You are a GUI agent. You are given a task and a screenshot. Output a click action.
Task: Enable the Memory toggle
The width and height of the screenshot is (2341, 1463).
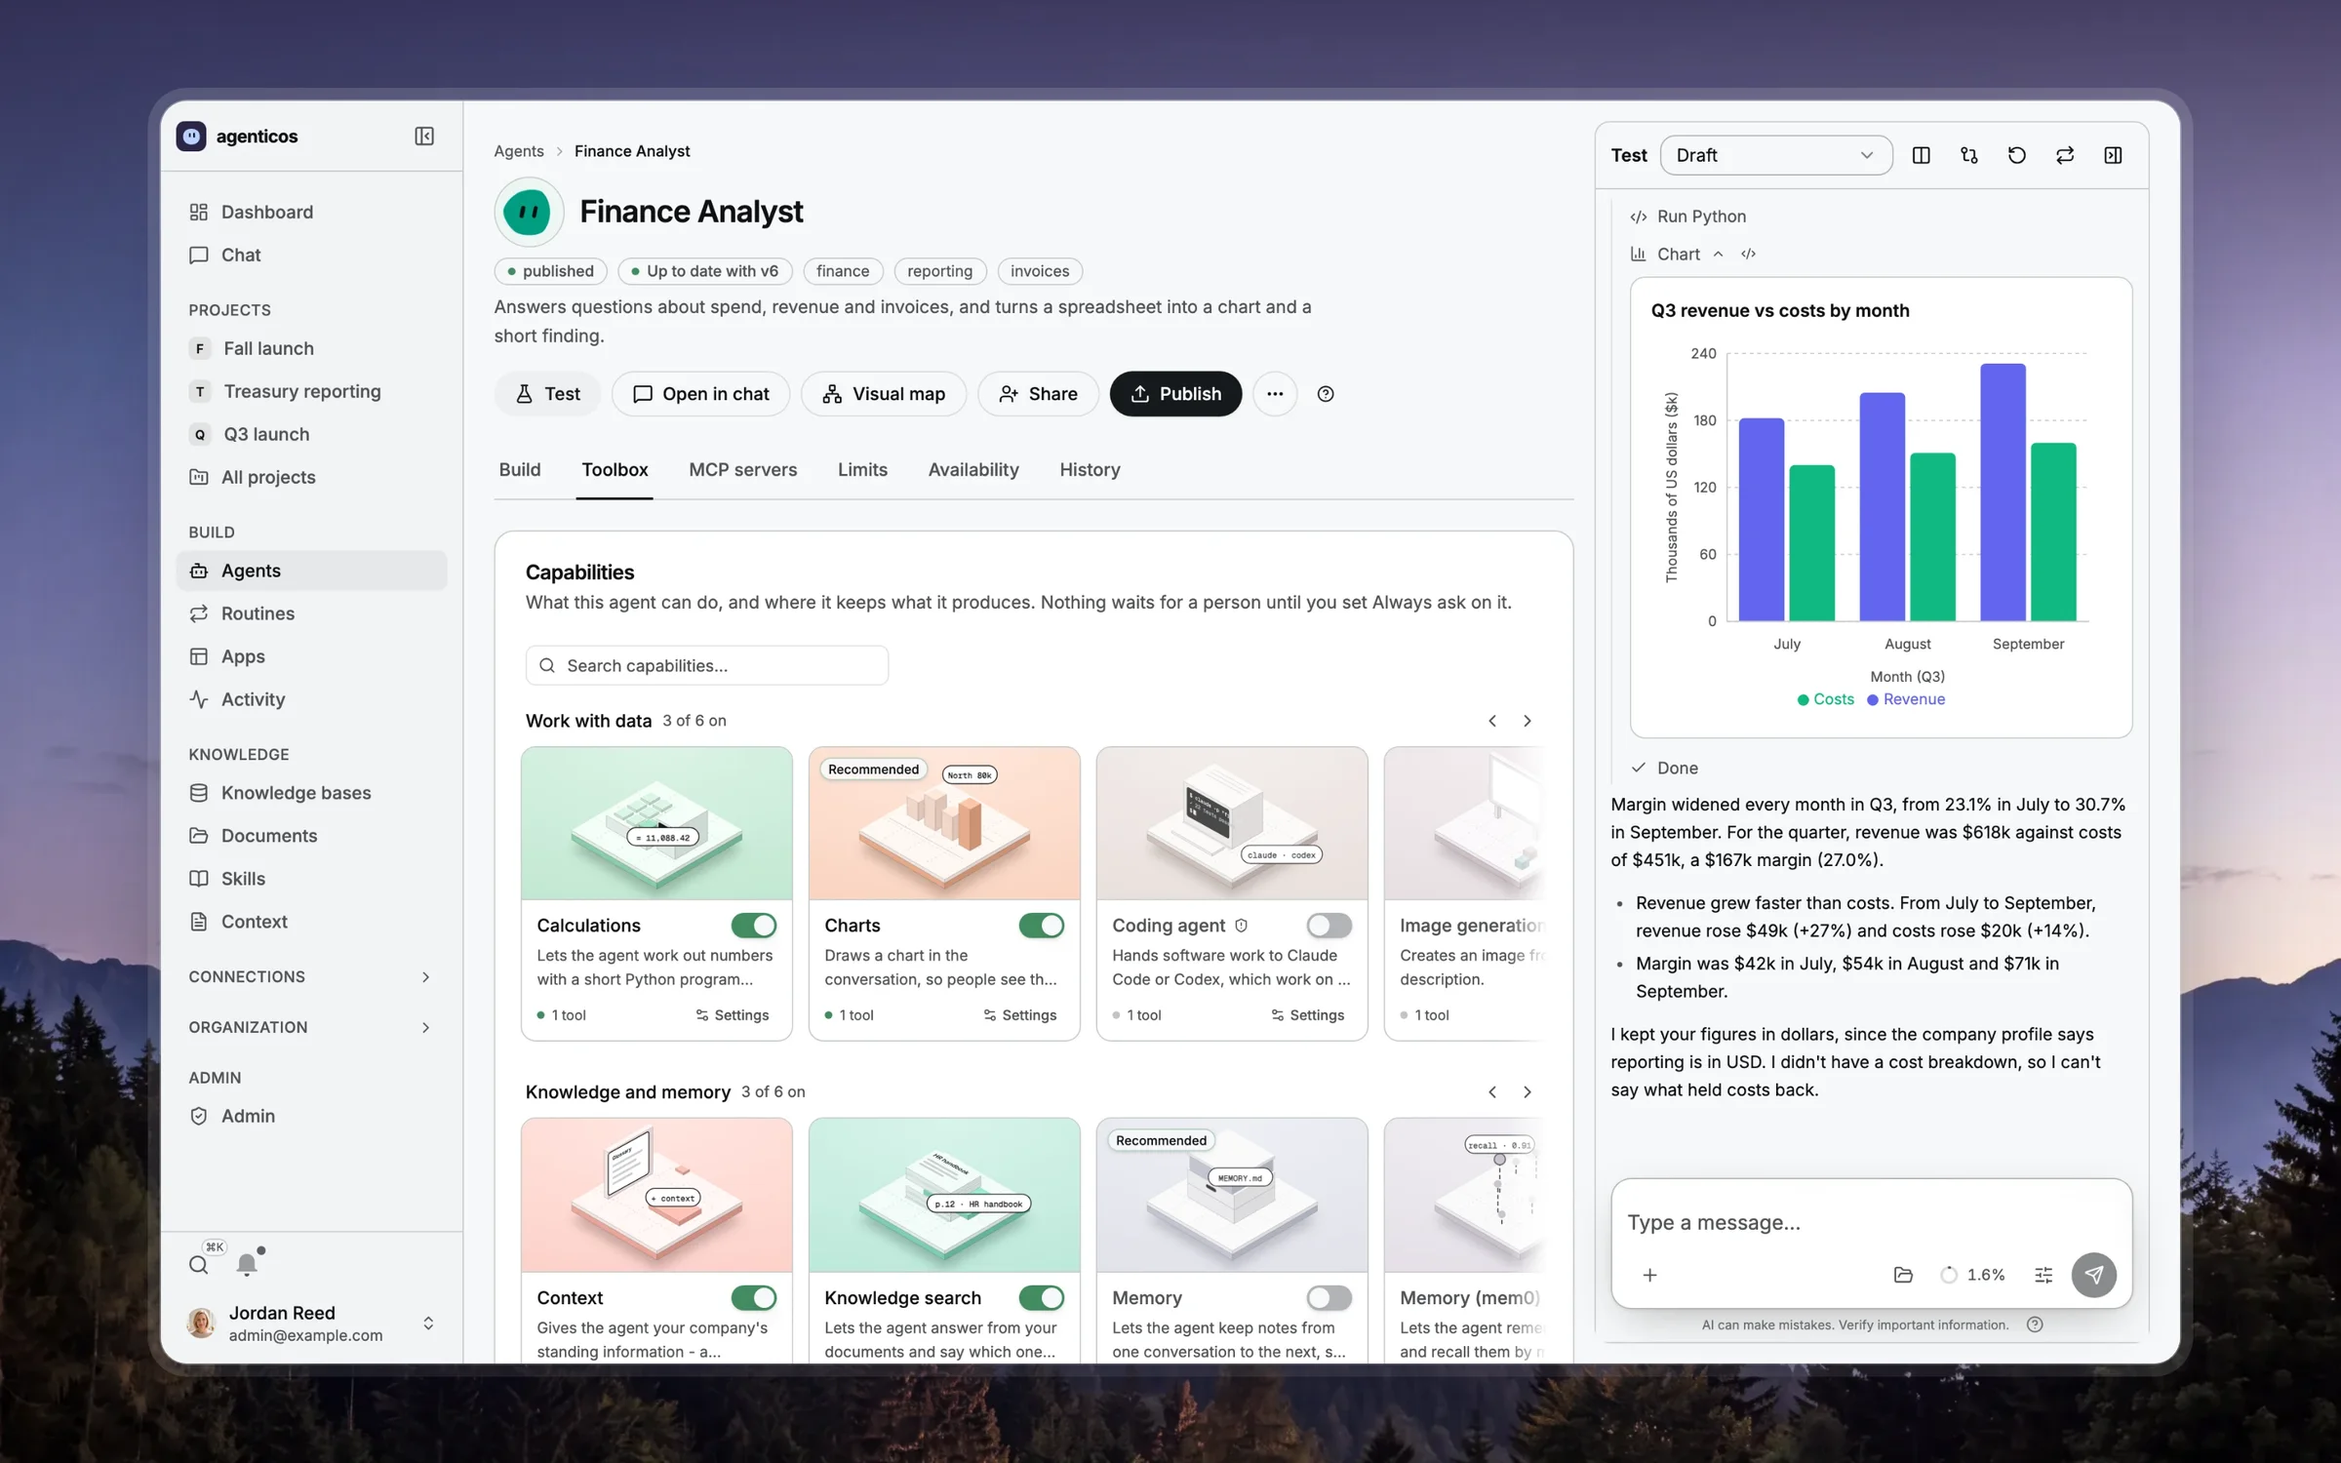(1329, 1297)
